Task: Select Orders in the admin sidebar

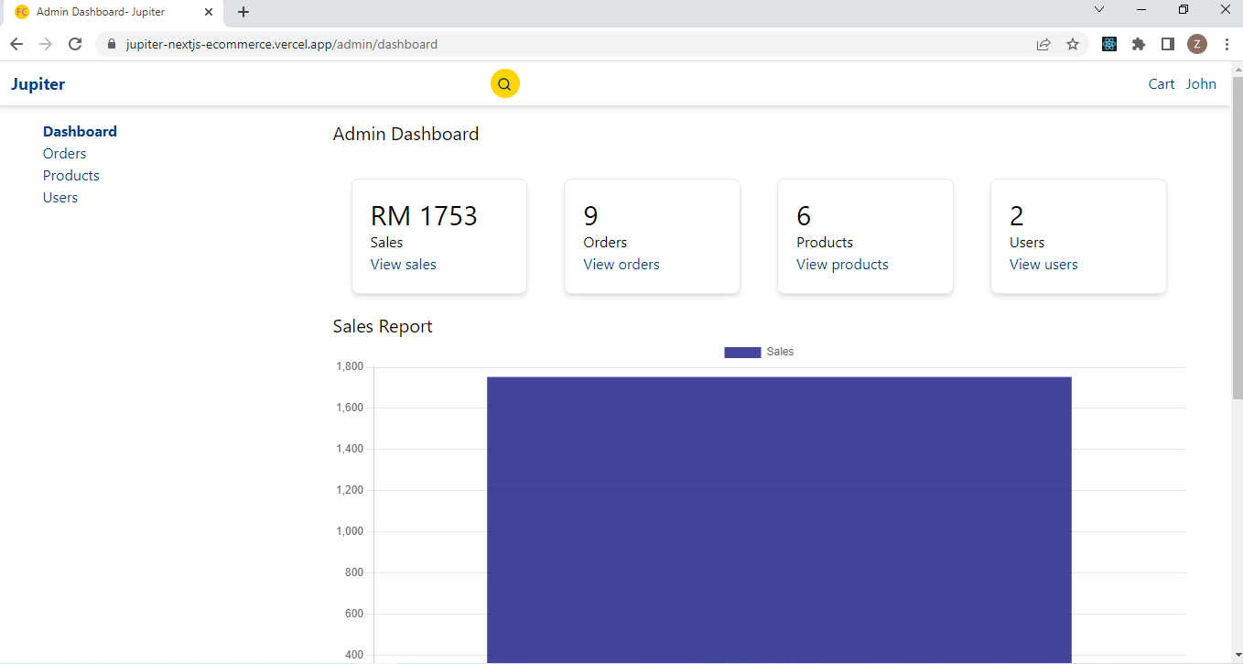Action: pyautogui.click(x=65, y=154)
